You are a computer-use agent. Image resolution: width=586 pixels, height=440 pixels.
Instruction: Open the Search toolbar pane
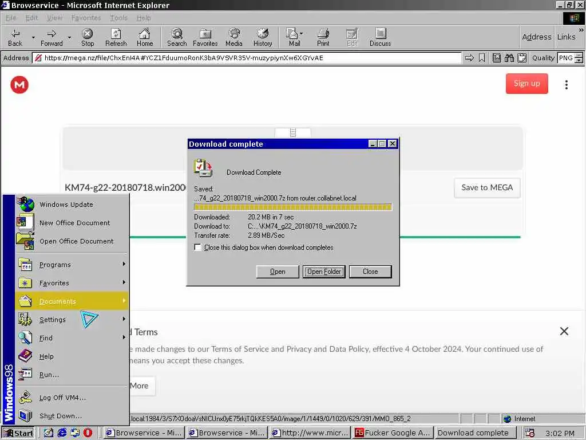[177, 37]
